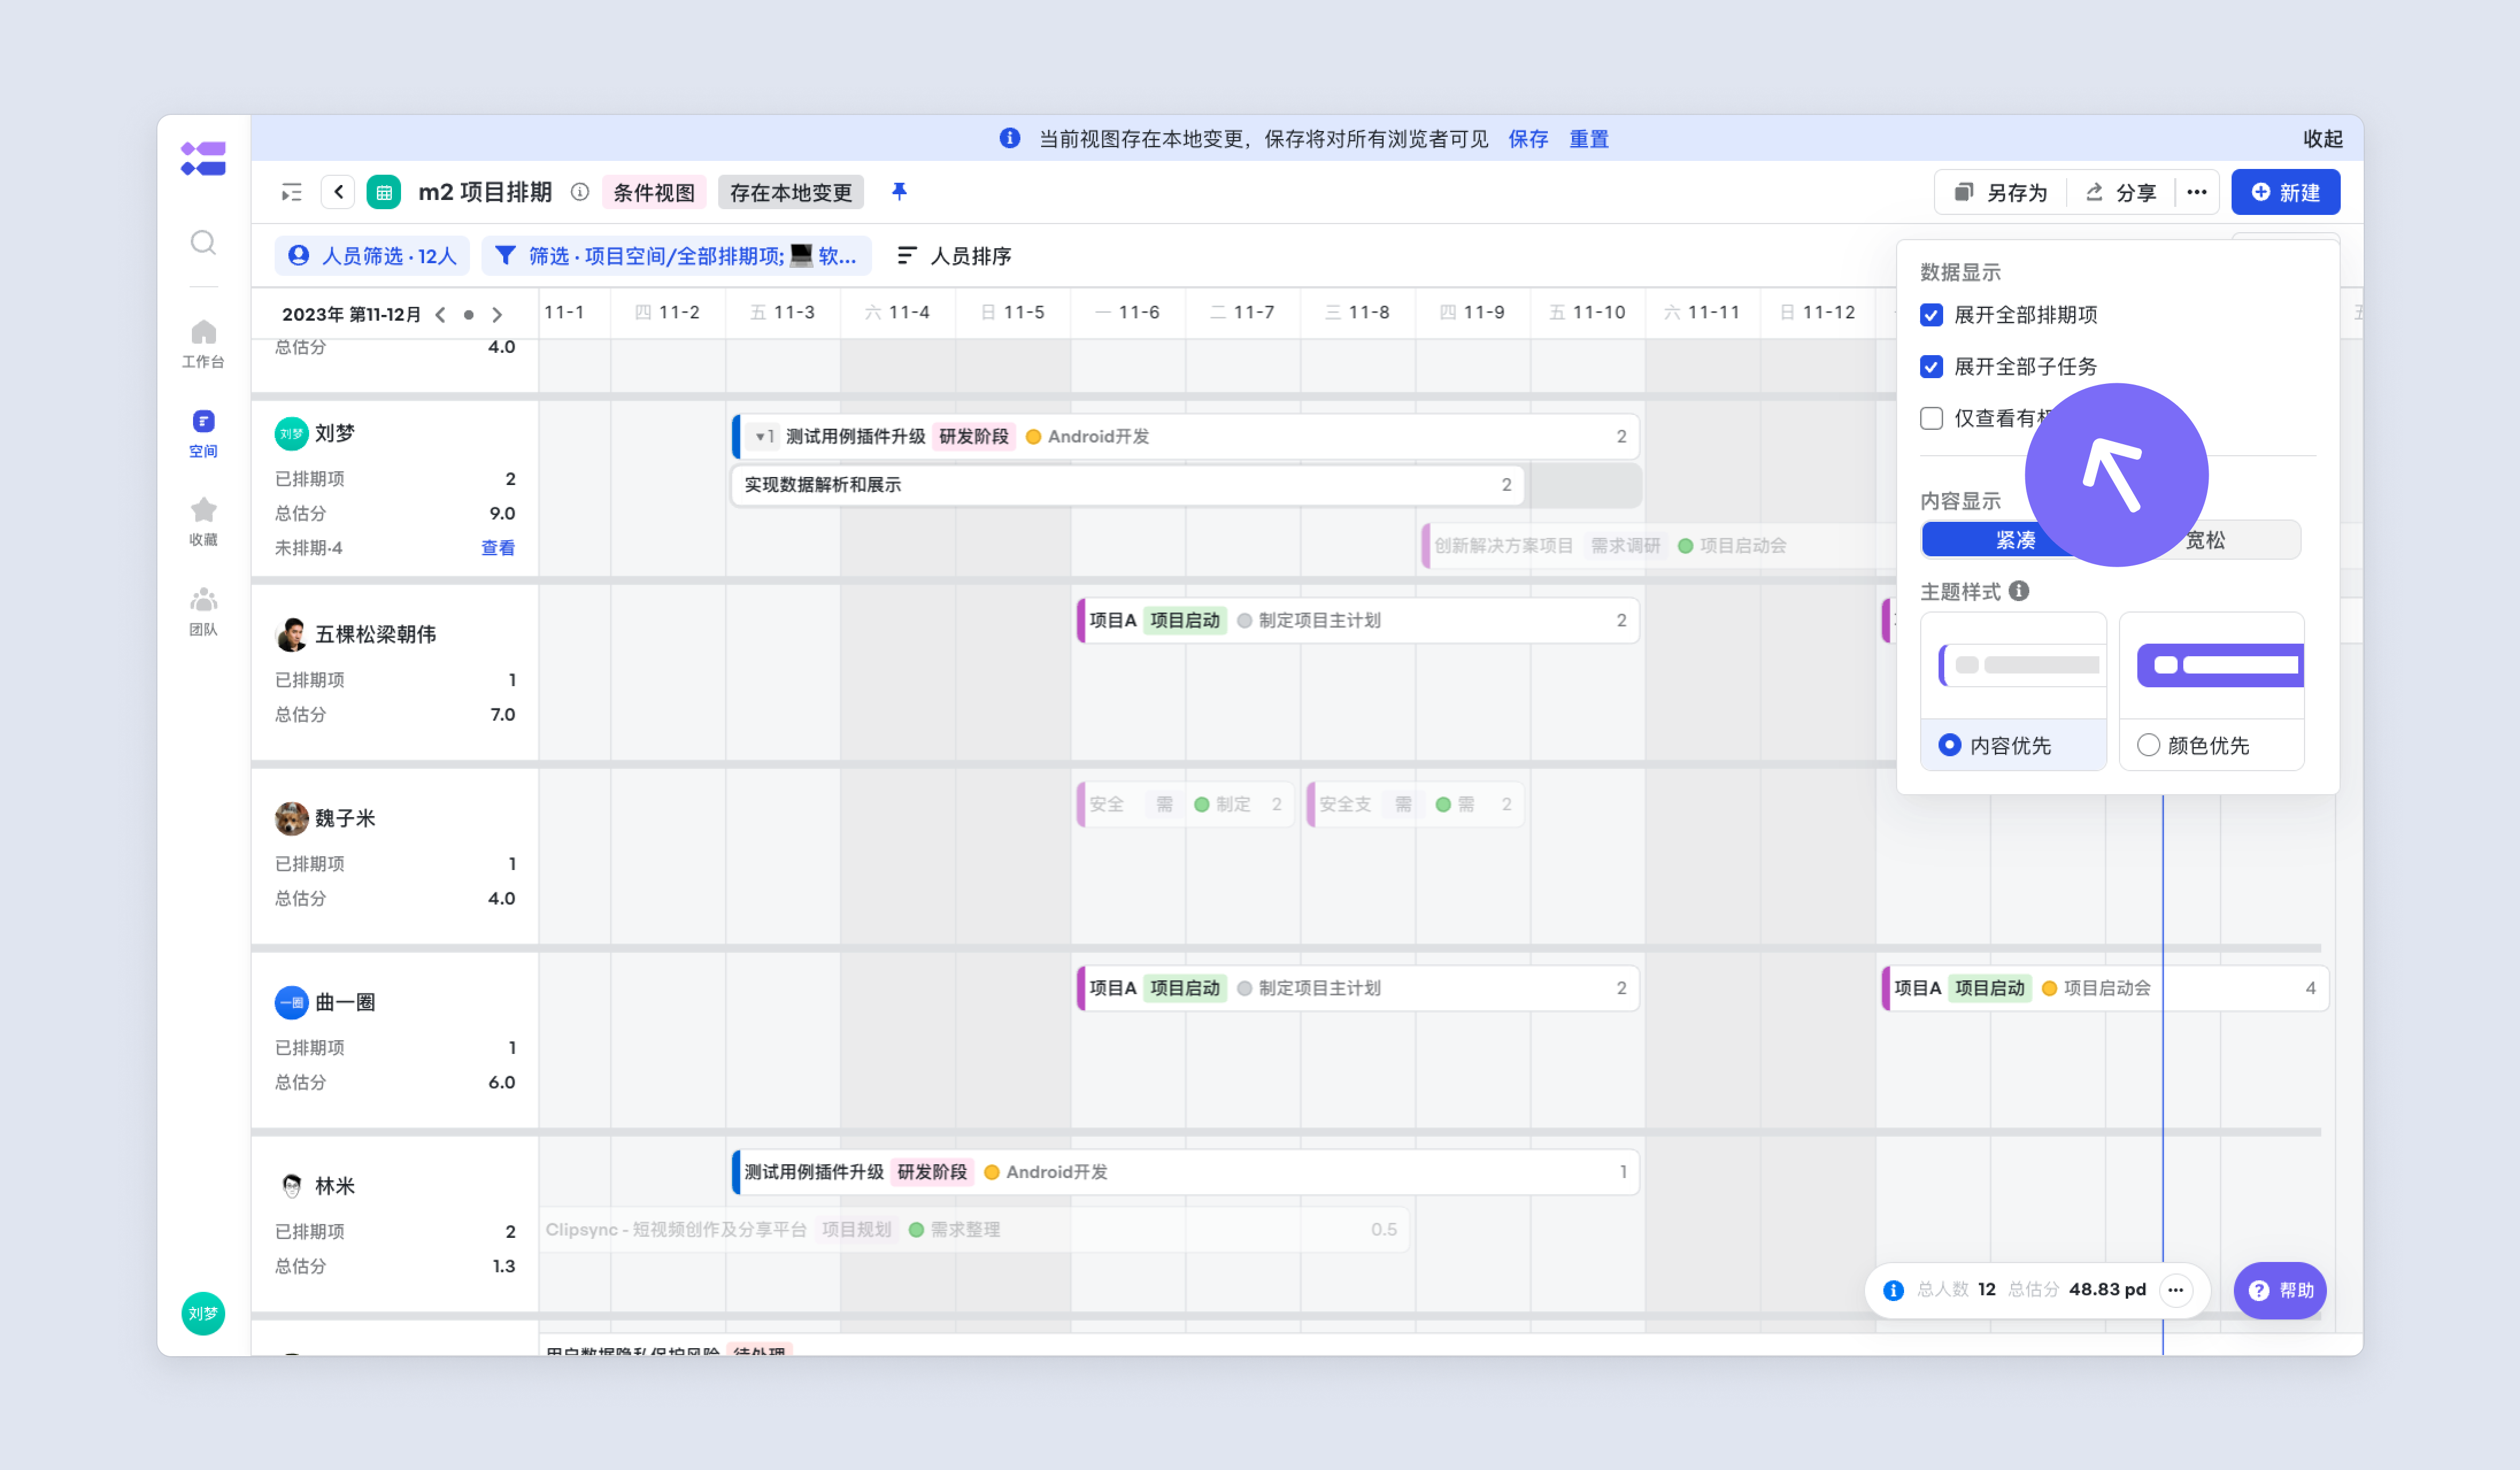Image resolution: width=2520 pixels, height=1470 pixels.
Task: Click 五棵松梁朝伟's avatar
Action: click(291, 634)
